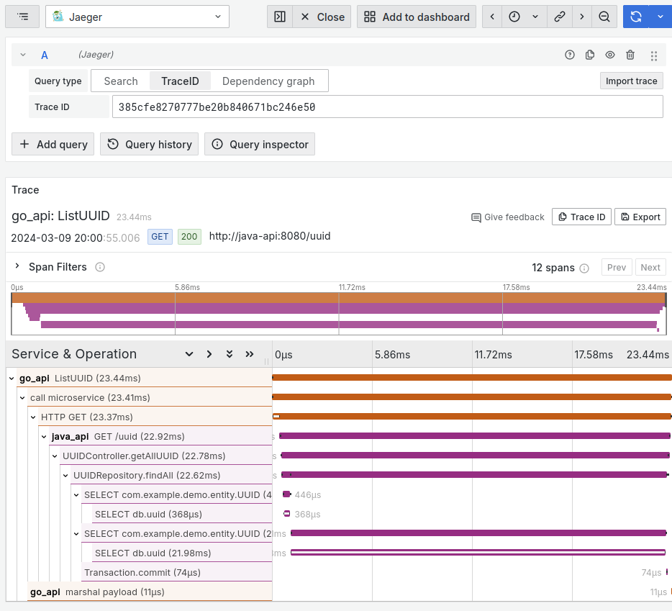Grab query A drag handle
Image resolution: width=672 pixels, height=611 pixels.
[653, 55]
